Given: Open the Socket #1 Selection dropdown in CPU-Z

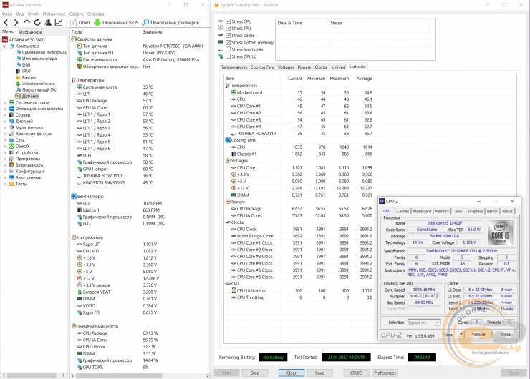Looking at the screenshot, I should [424, 323].
